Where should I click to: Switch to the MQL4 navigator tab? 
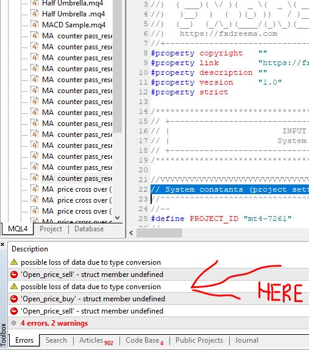pos(18,229)
